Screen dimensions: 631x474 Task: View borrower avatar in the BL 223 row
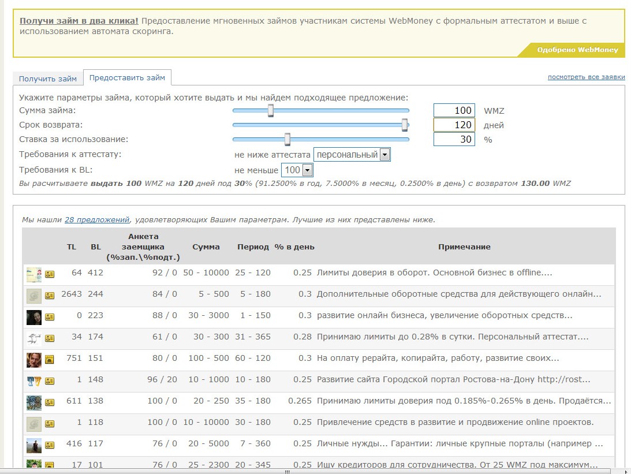tap(34, 317)
